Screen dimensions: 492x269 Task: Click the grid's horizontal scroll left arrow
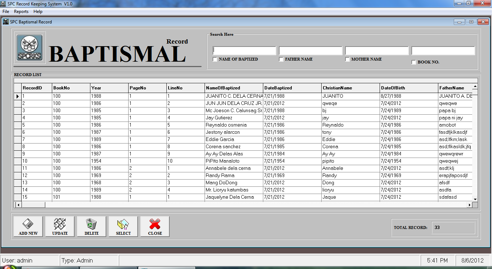tap(19, 205)
